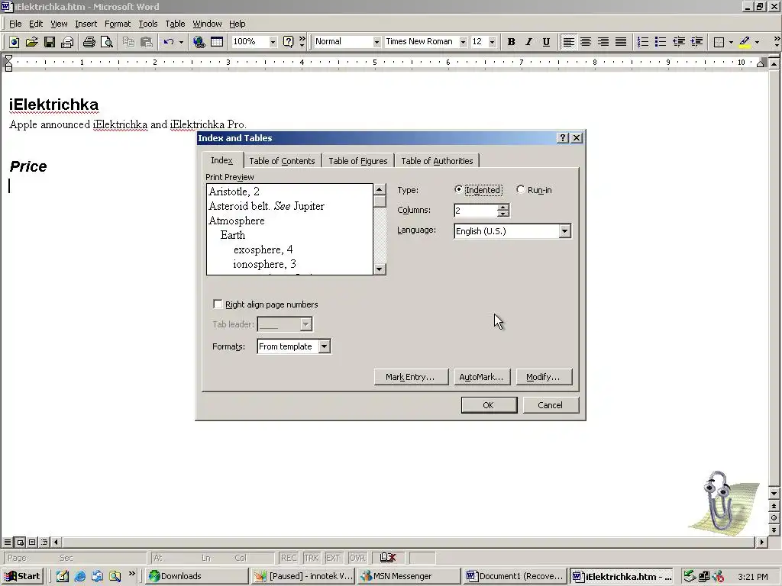Center the text alignment

(586, 42)
